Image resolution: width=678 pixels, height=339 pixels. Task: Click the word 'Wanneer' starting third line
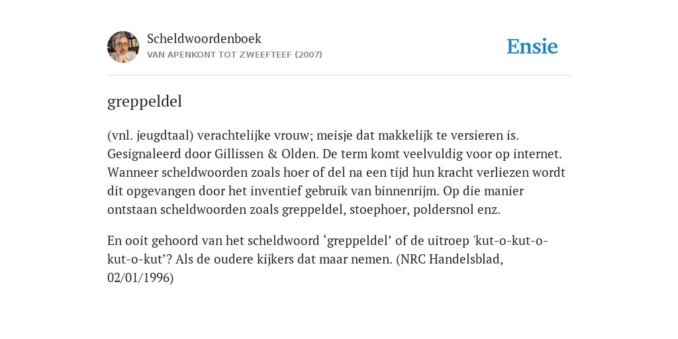[x=132, y=173]
